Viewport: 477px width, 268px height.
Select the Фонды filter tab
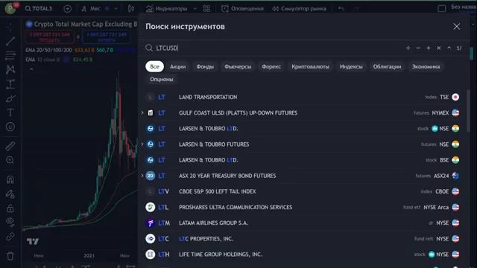click(x=205, y=66)
